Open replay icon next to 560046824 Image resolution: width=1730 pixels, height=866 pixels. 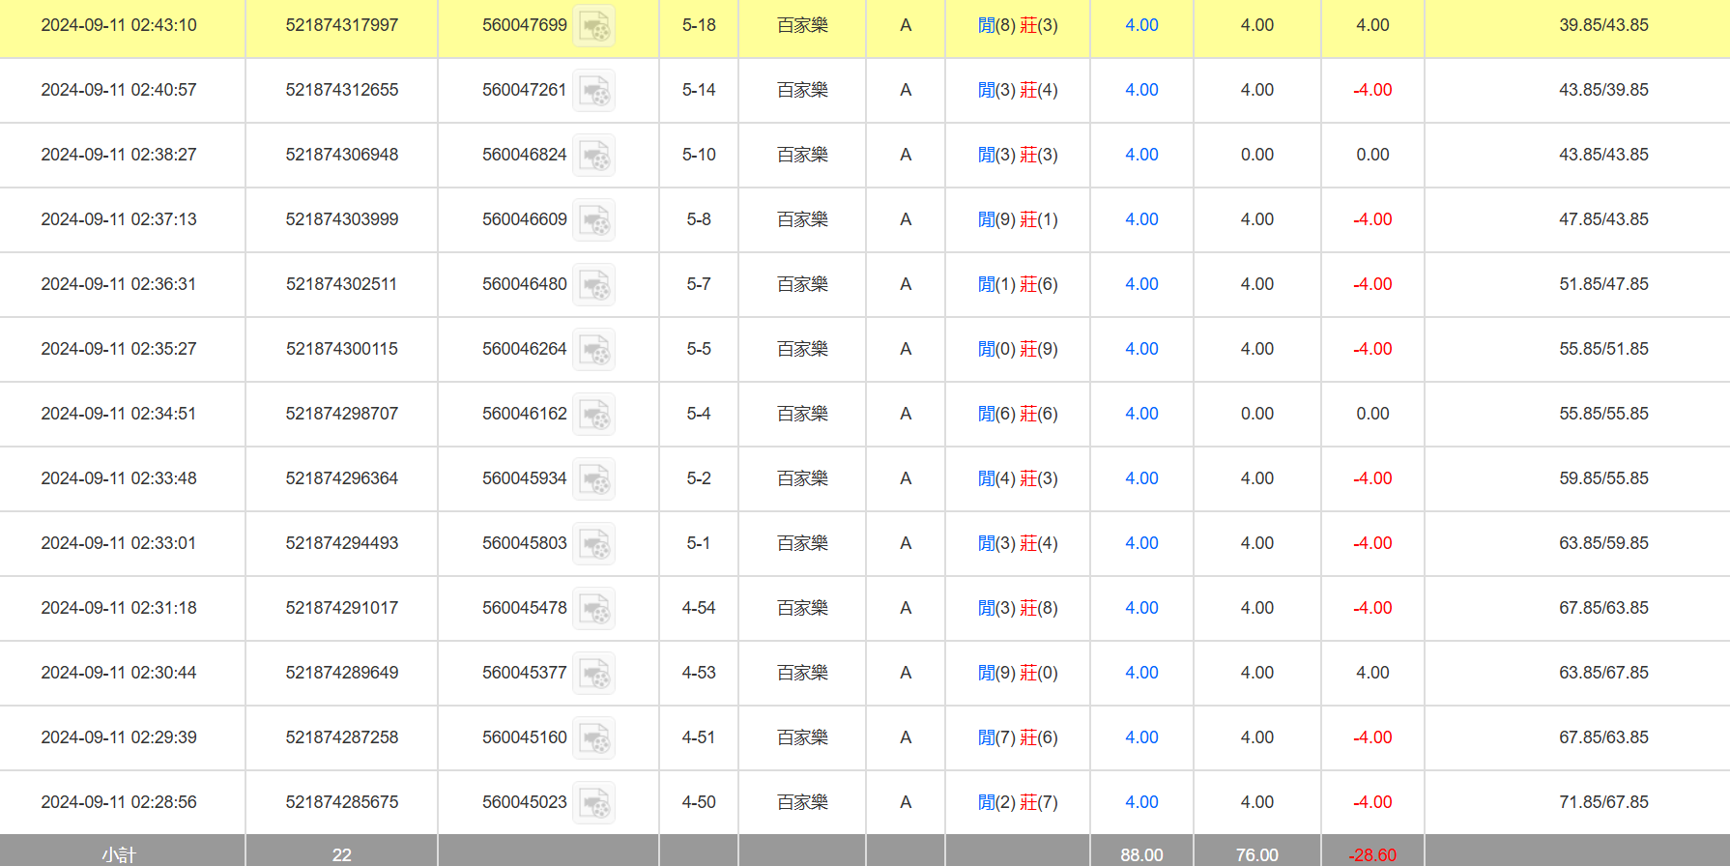[593, 156]
